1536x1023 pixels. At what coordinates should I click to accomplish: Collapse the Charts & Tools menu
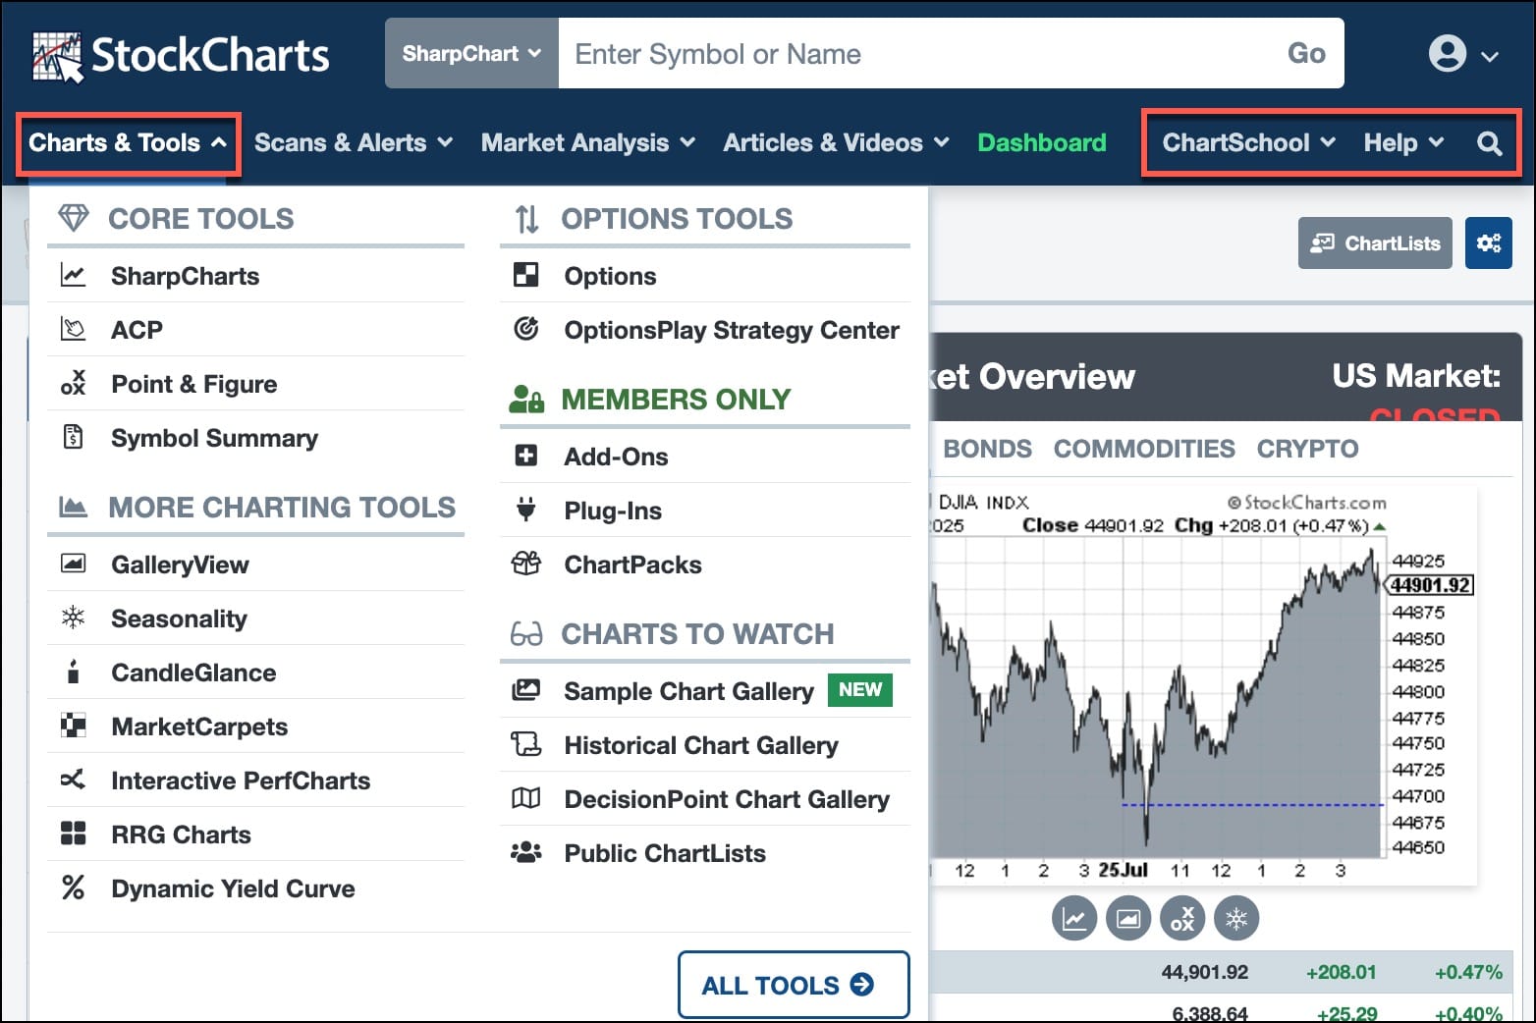[128, 143]
